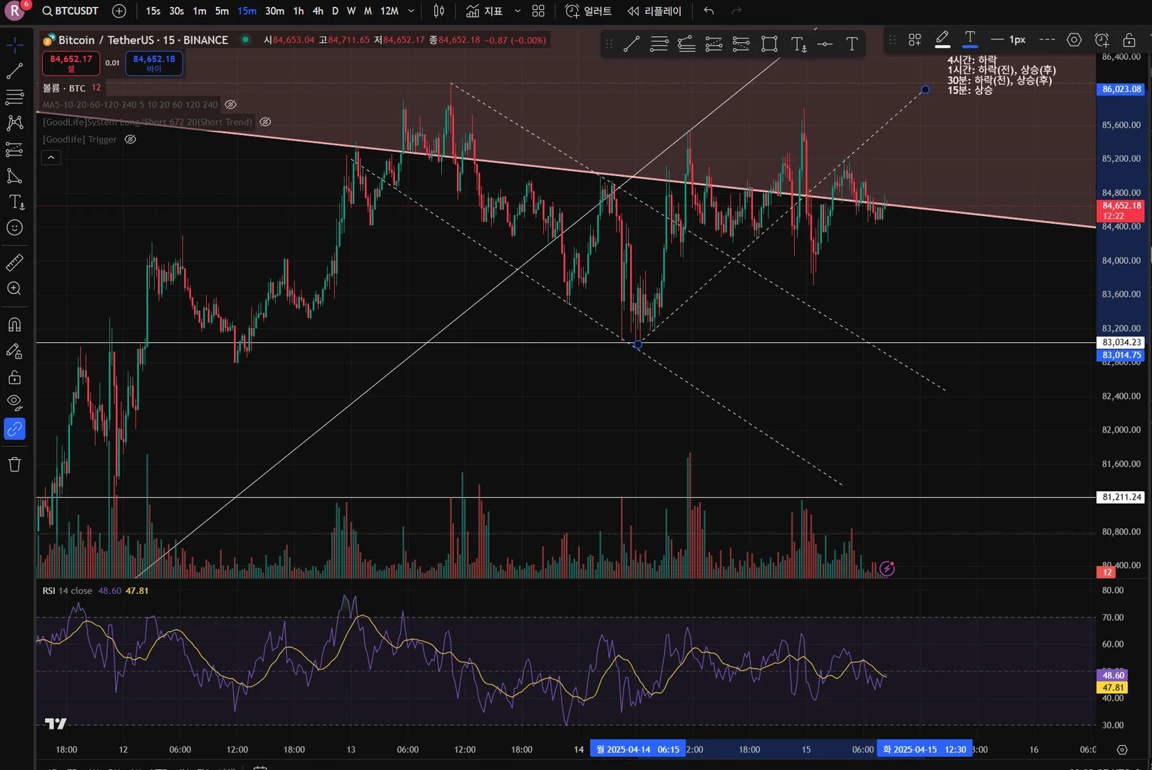Image resolution: width=1152 pixels, height=770 pixels.
Task: Pick trend line in floating favorites toolbar
Action: click(632, 44)
